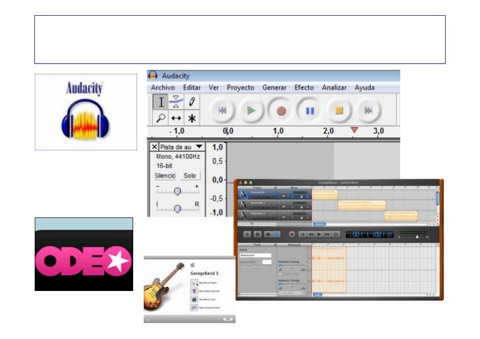
Task: Click the Name input field in track editor
Action: [255, 255]
